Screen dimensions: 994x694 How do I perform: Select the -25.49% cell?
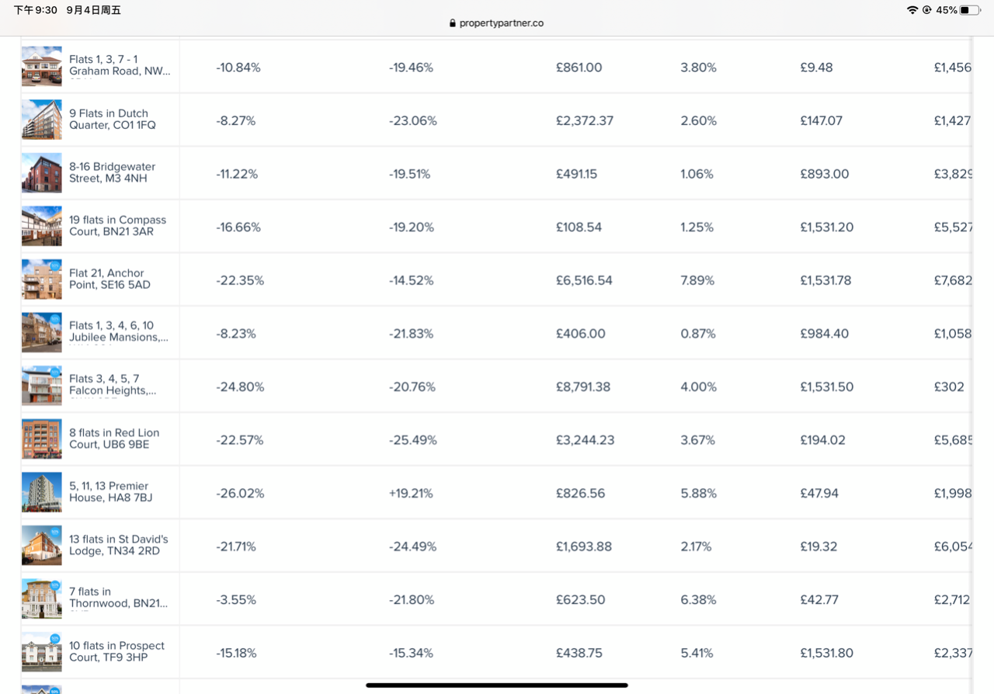413,440
